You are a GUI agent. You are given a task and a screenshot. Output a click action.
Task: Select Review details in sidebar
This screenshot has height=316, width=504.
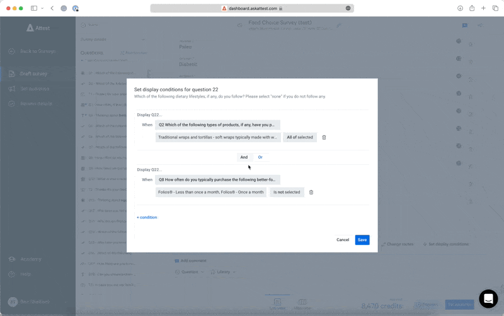pyautogui.click(x=36, y=104)
